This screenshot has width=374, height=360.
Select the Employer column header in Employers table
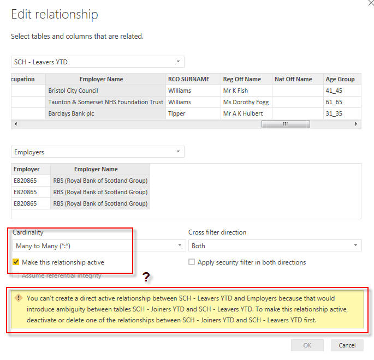click(x=31, y=169)
